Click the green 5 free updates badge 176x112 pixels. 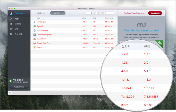[x=11, y=81]
